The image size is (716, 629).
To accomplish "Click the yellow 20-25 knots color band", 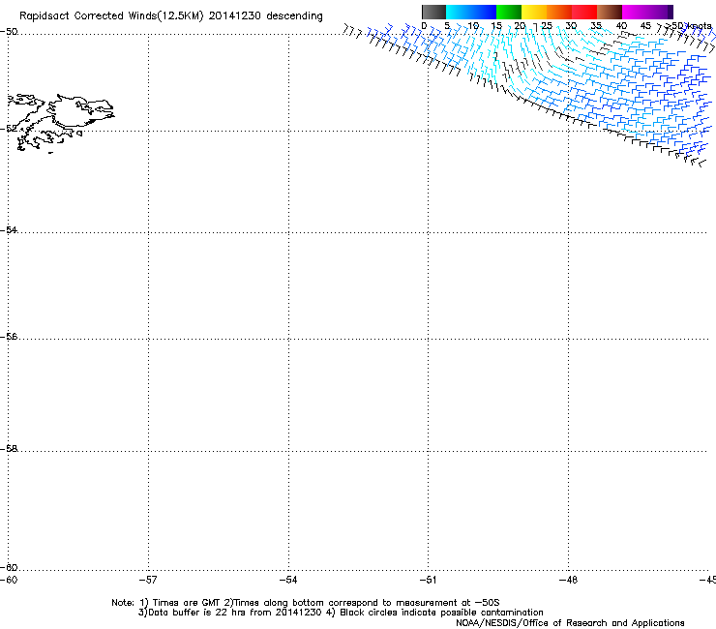I will click(534, 12).
